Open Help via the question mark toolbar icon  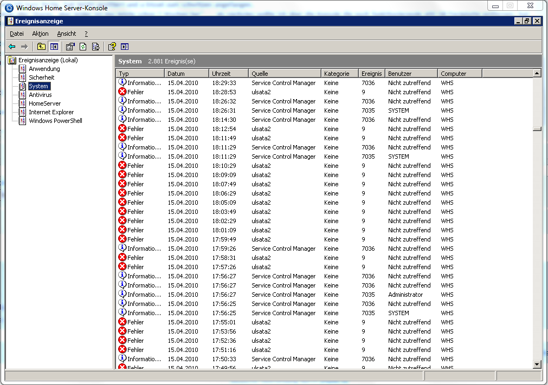coord(112,47)
